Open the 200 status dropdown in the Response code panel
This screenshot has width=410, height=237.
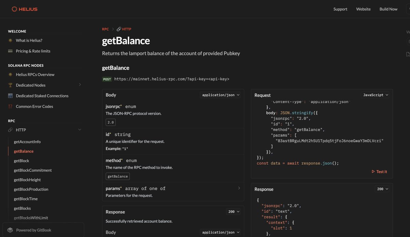382,189
